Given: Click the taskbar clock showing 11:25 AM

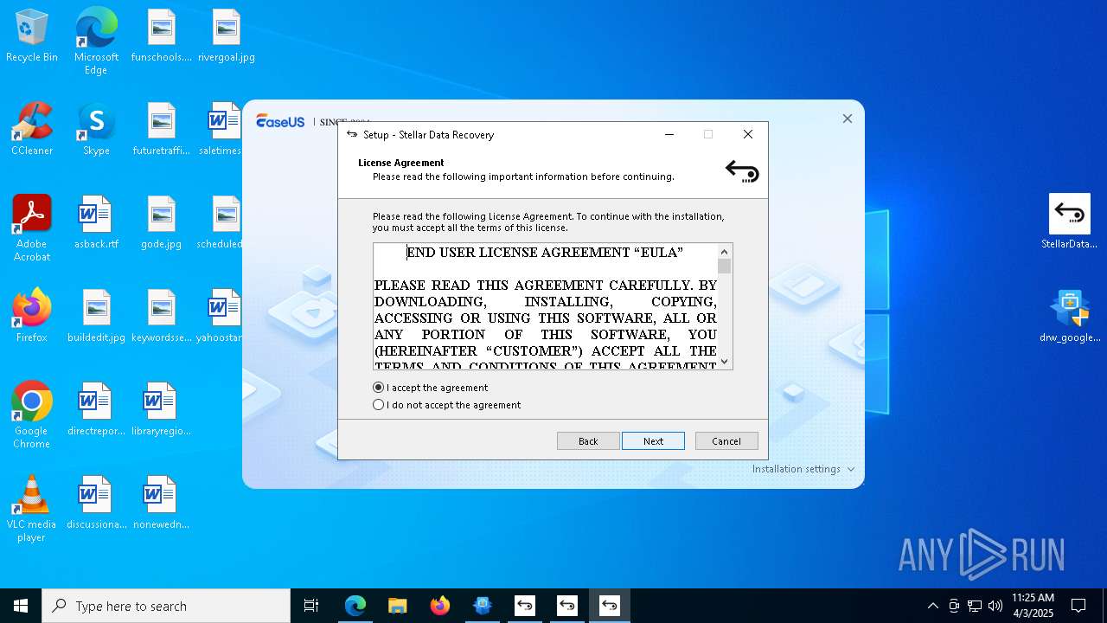Looking at the screenshot, I should (x=1033, y=606).
